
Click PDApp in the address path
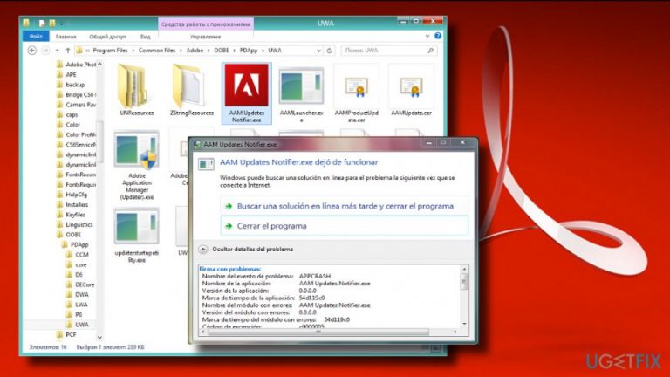(249, 51)
